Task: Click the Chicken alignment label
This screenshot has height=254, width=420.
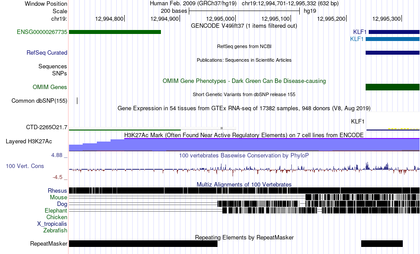Action: pyautogui.click(x=57, y=217)
